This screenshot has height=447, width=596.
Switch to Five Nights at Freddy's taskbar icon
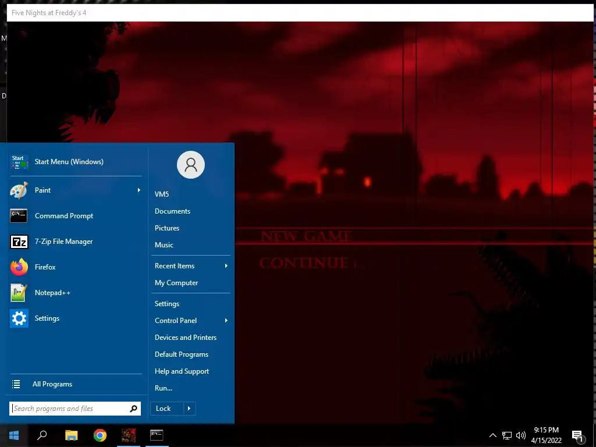click(x=129, y=435)
